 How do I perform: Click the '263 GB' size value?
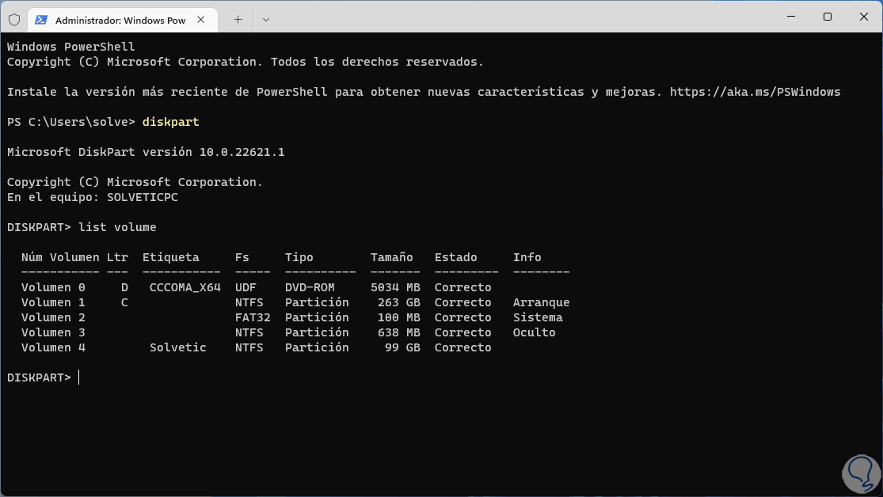[398, 303]
